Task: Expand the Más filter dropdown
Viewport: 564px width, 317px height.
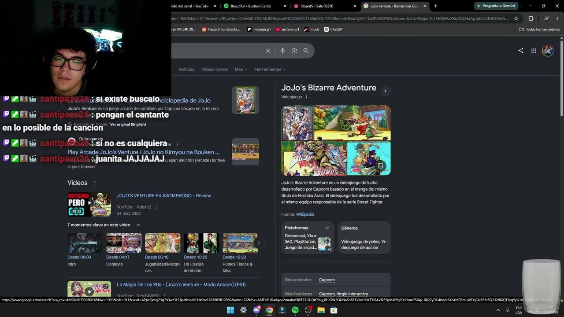Action: point(241,69)
